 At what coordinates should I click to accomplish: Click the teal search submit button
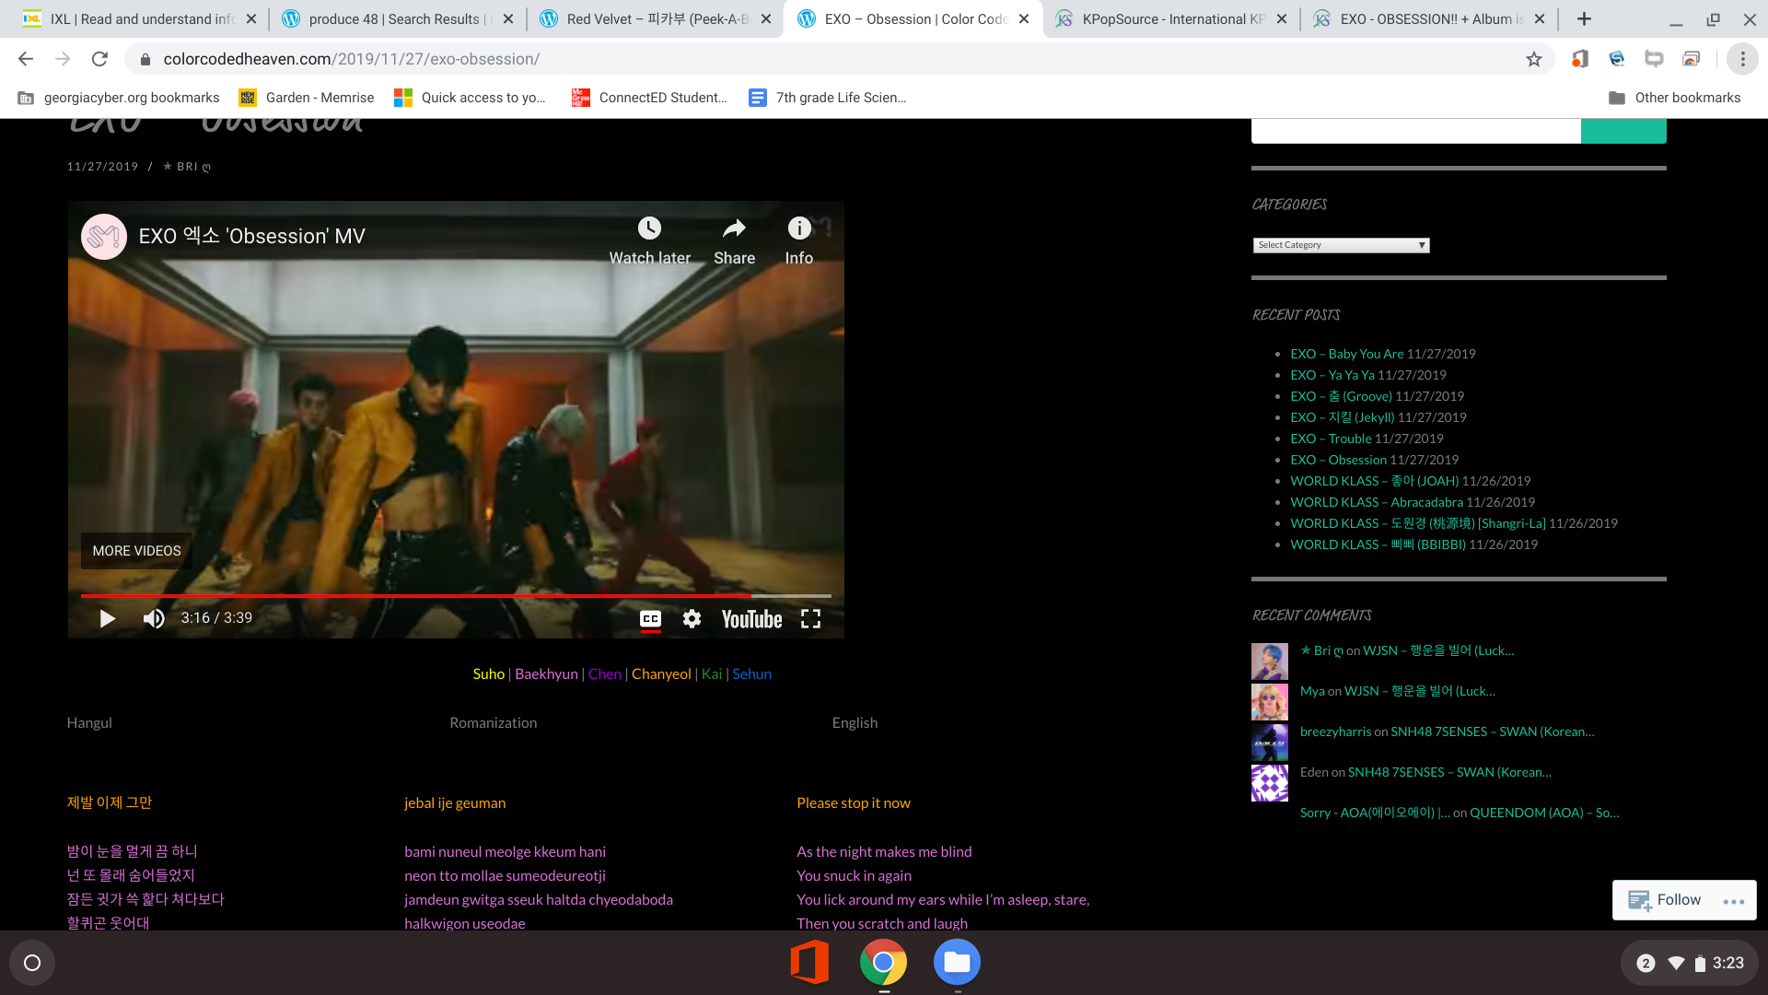coord(1623,130)
